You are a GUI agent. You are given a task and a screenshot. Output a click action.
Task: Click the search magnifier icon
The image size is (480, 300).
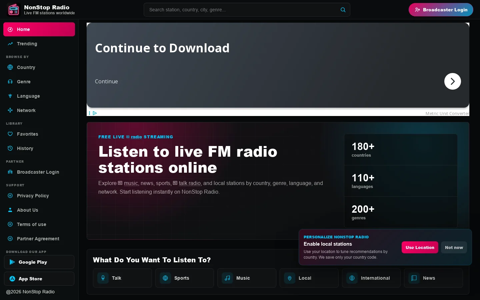coord(343,10)
